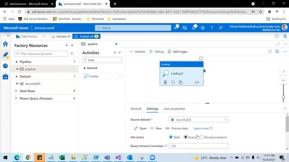Image resolution: width=289 pixels, height=162 pixels.
Task: Select the Table radio option
Action: click(x=171, y=137)
